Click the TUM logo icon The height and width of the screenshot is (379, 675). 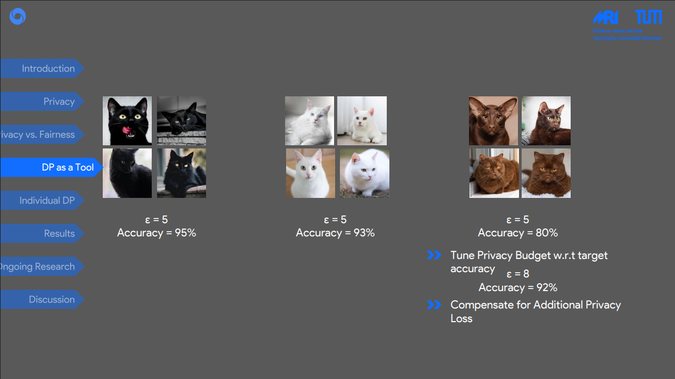tap(648, 17)
